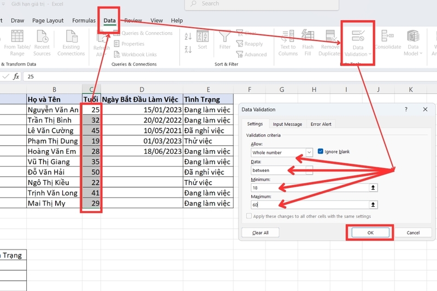Confirm formula with checkmark icon
This screenshot has height=291, width=437.
(5, 76)
